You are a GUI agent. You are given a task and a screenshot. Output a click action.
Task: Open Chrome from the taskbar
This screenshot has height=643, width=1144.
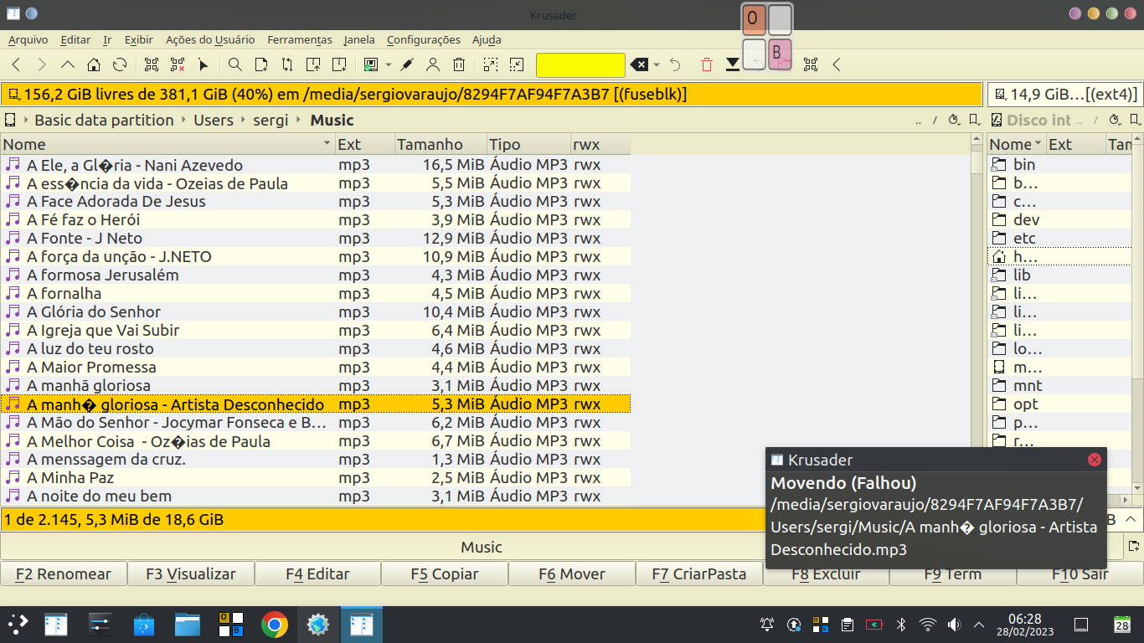pyautogui.click(x=275, y=625)
